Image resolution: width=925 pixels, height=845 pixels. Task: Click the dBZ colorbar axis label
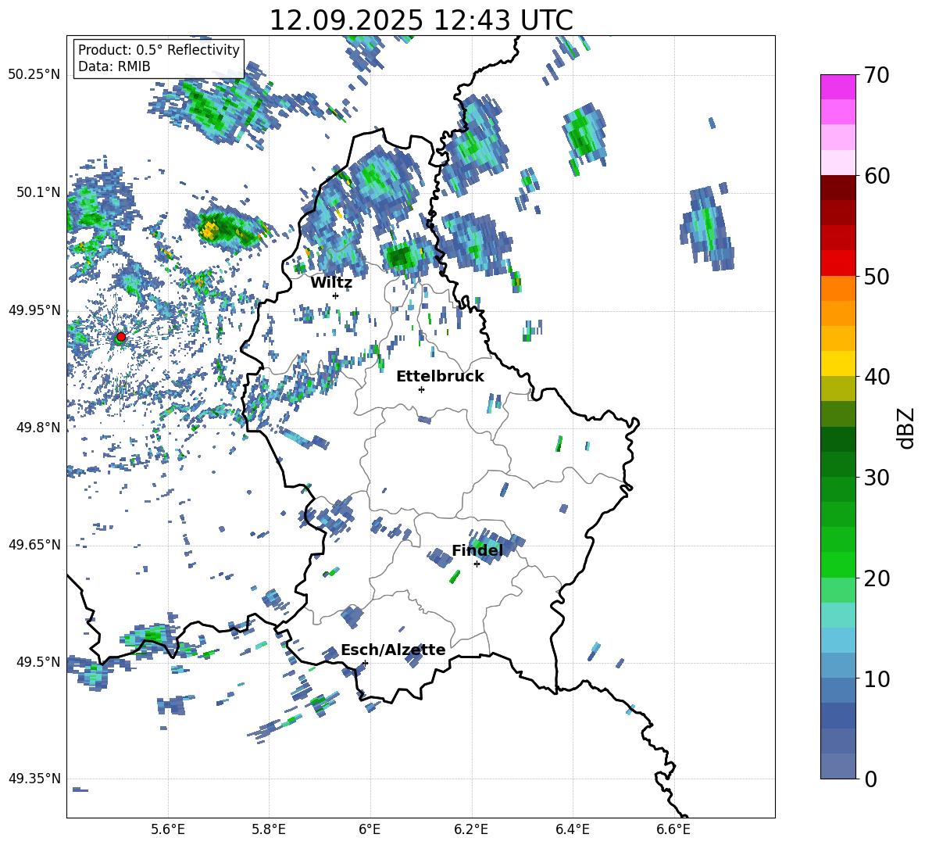tap(907, 428)
